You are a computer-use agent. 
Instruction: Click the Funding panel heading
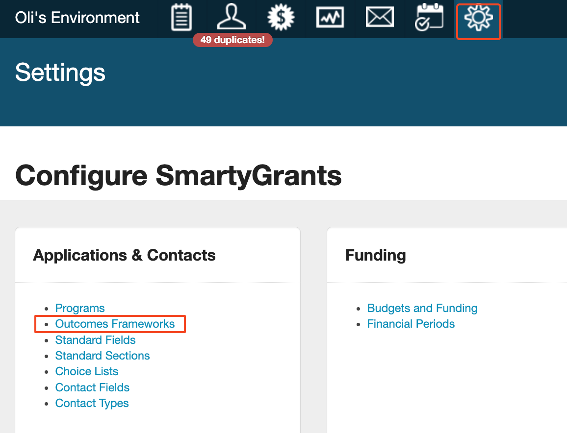(375, 255)
